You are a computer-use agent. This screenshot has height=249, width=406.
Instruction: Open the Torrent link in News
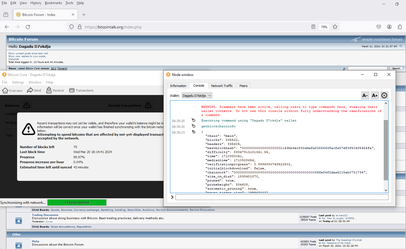click(62, 69)
